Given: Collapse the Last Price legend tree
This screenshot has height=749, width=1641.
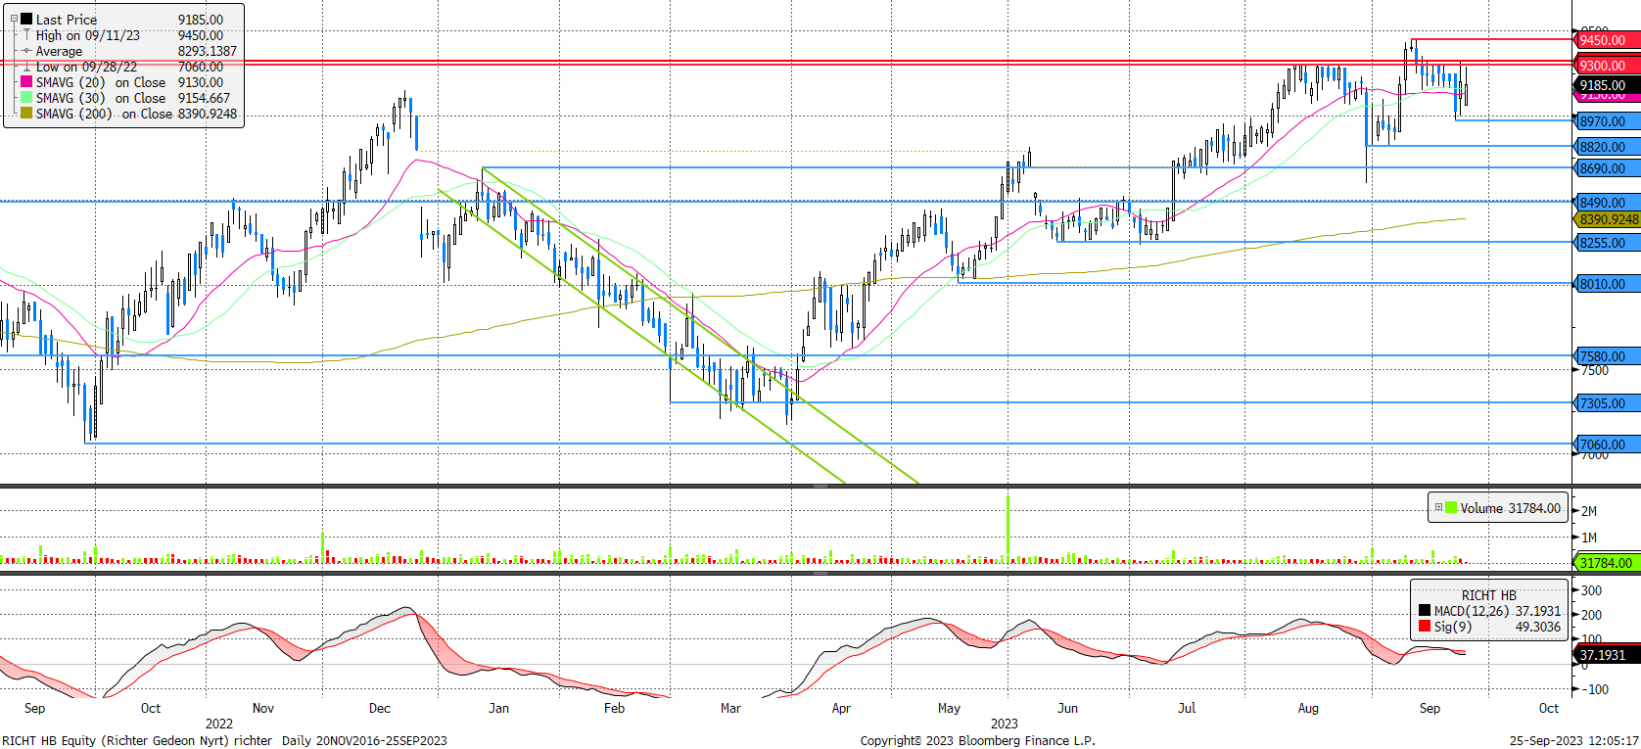Looking at the screenshot, I should pos(14,19).
